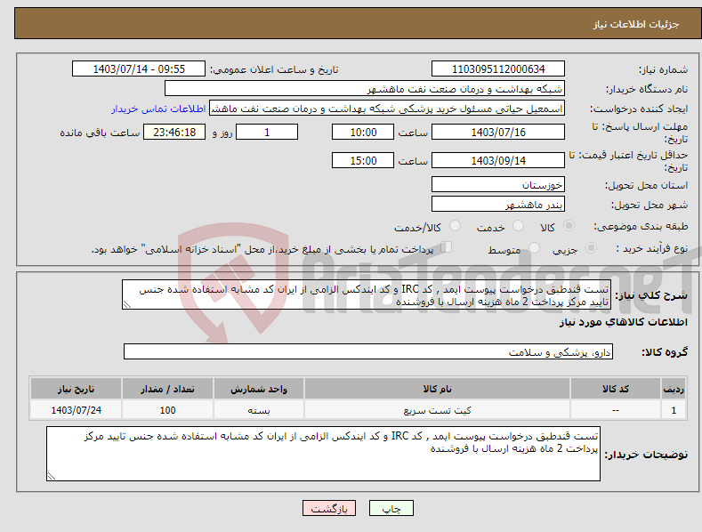The width and height of the screenshot is (702, 532).
Task: Click the اطلاعات کالاهای مورد نیاز heading
Action: [623, 322]
